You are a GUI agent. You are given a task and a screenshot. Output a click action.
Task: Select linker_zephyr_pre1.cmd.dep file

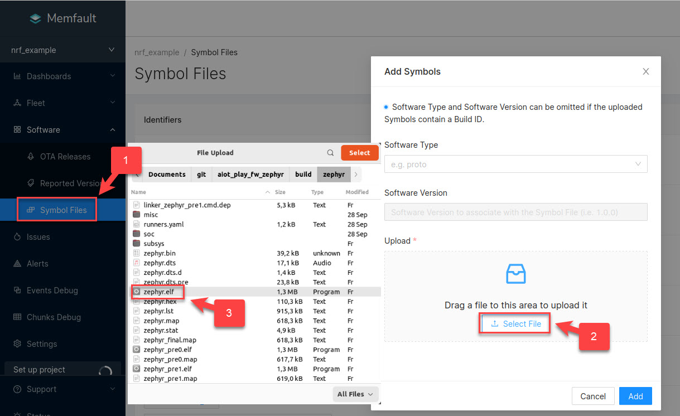255,205
